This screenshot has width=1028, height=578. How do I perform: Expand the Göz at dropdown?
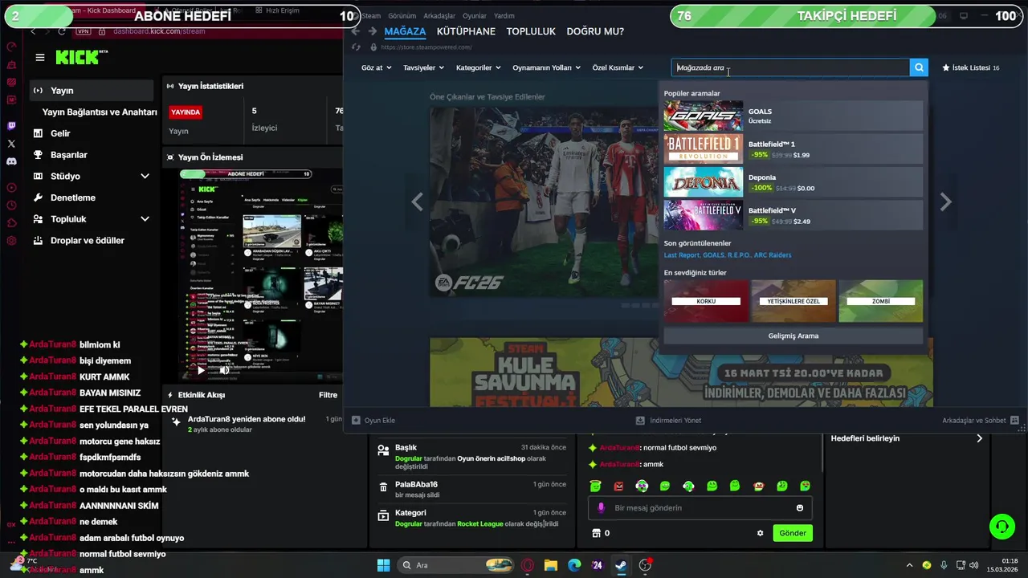(x=376, y=67)
